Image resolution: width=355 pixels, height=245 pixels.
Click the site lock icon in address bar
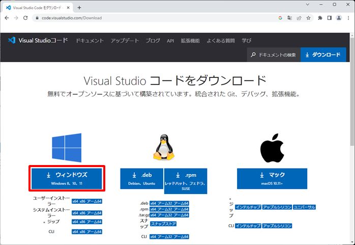pyautogui.click(x=37, y=18)
